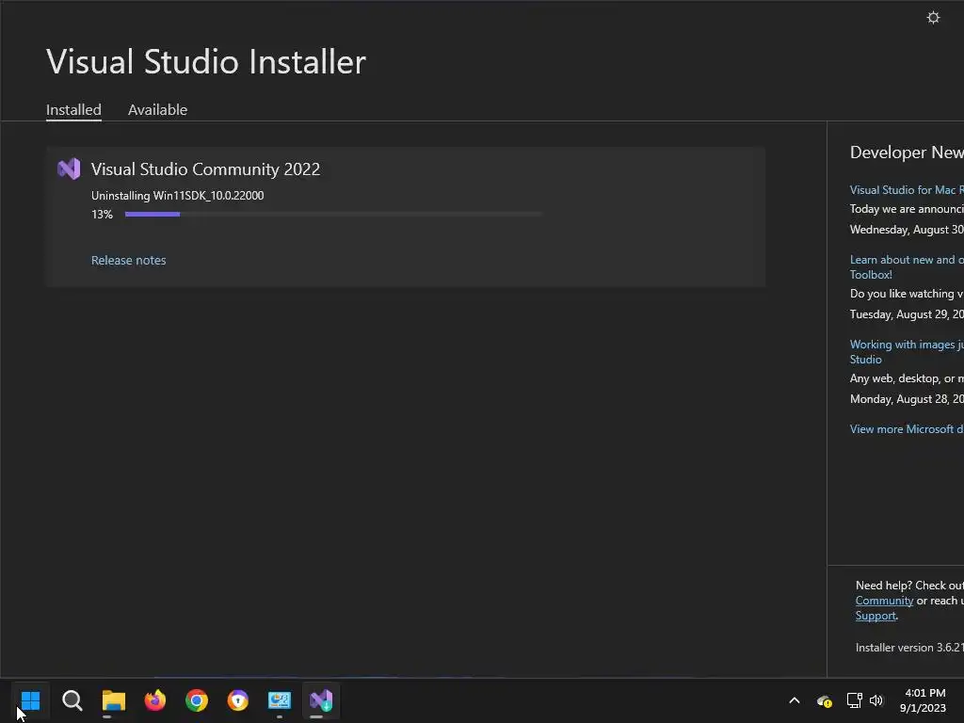
Task: Click the Visual Studio Installer heading
Action: 206,61
